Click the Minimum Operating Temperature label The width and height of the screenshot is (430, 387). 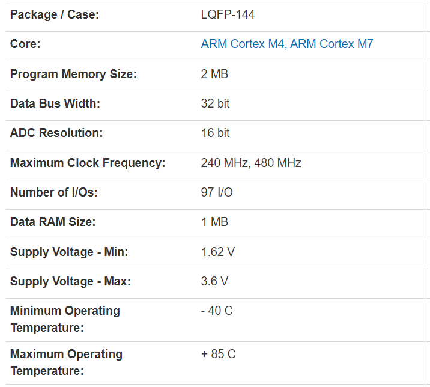coord(65,319)
